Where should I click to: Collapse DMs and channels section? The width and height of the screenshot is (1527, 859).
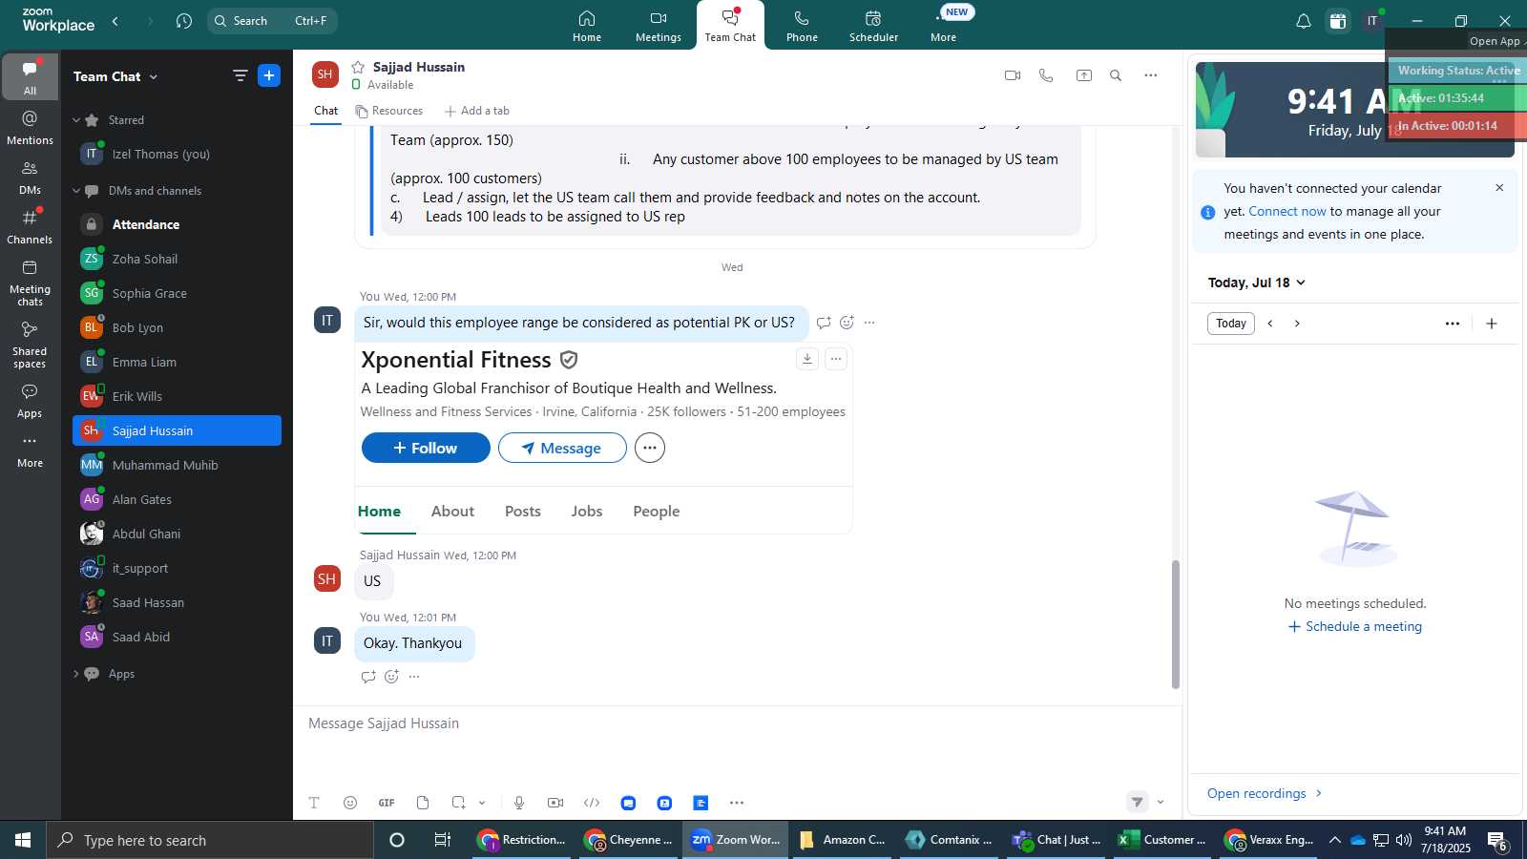point(76,191)
